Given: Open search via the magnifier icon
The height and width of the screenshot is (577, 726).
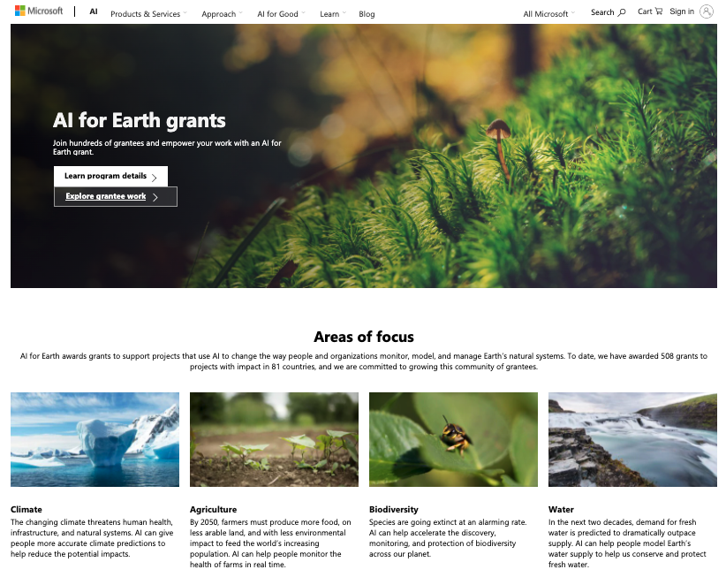Looking at the screenshot, I should (x=622, y=12).
